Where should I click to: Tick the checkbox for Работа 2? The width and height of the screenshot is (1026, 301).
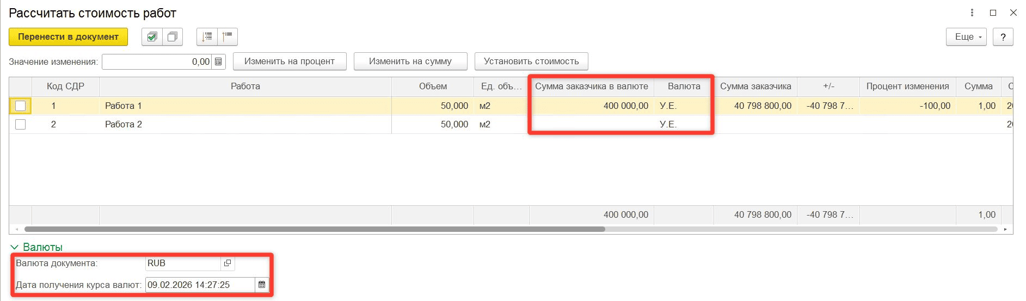click(x=21, y=124)
